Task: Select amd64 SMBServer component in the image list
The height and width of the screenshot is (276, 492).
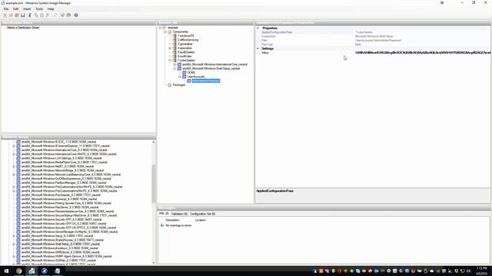Action: click(x=60, y=252)
